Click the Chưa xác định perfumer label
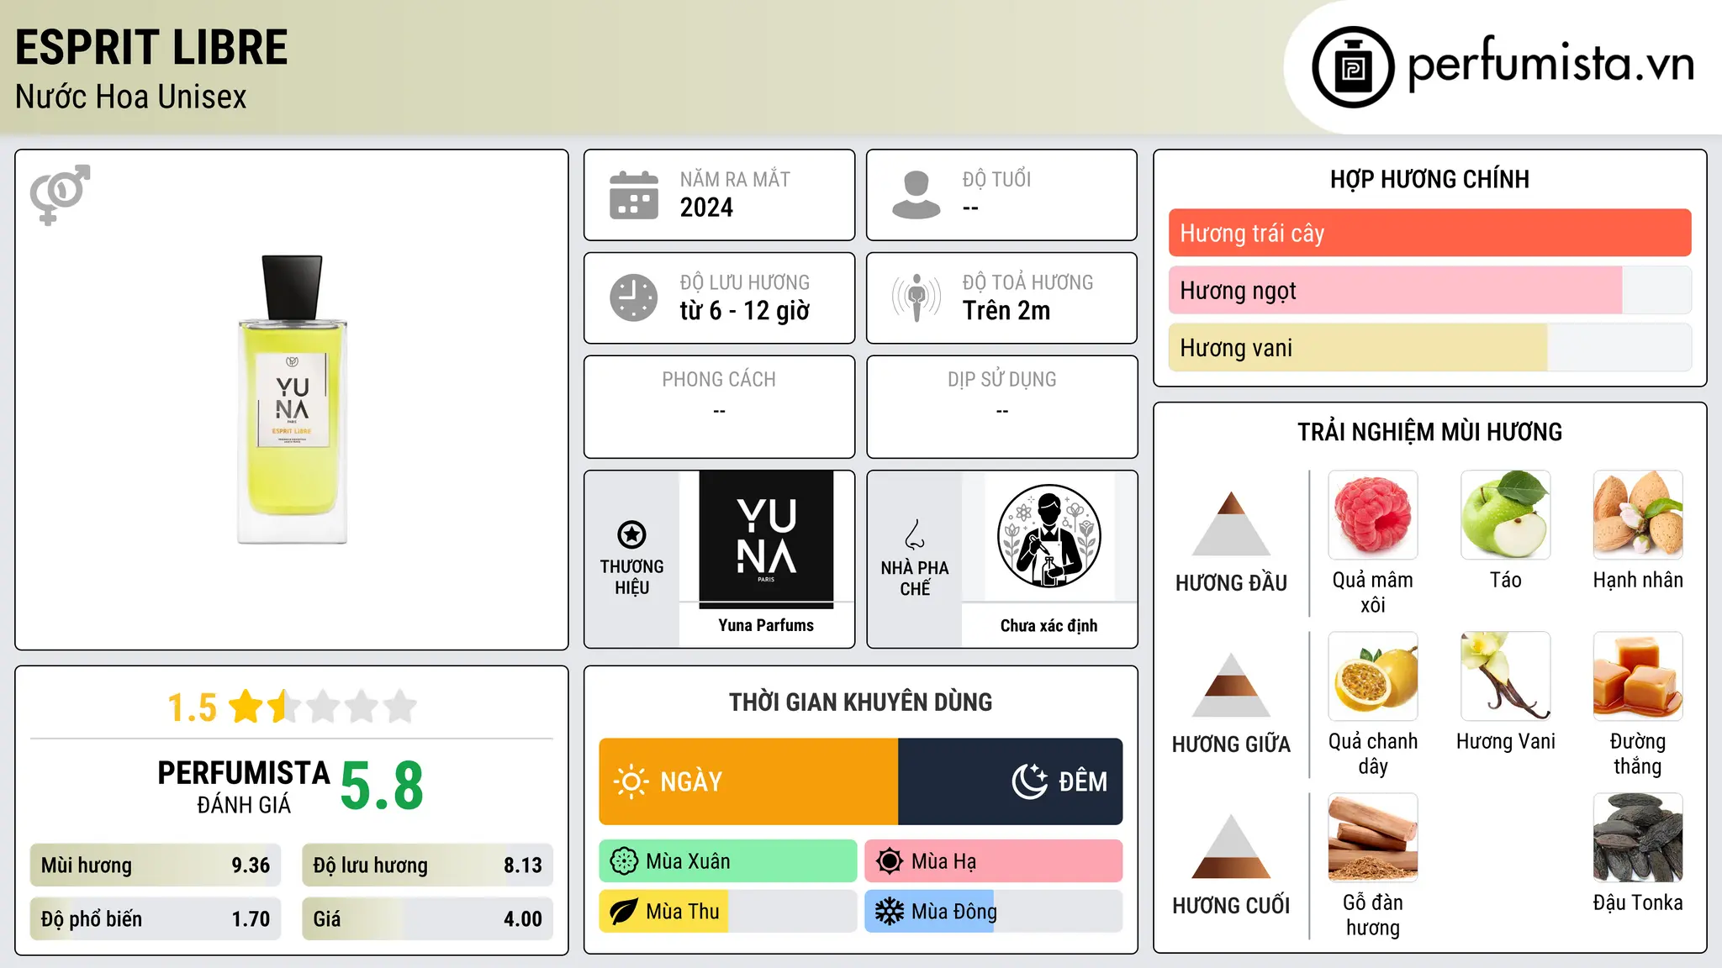 point(1049,625)
